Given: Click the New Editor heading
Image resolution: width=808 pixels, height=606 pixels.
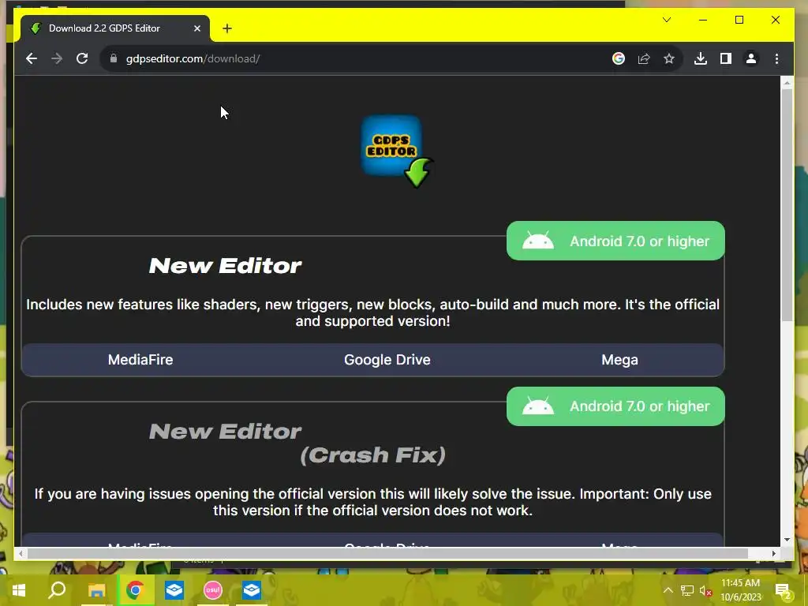Looking at the screenshot, I should pyautogui.click(x=225, y=266).
